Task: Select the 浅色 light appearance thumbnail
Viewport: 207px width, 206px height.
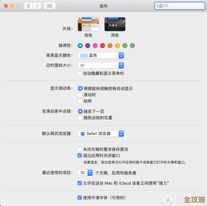Action: (88, 24)
